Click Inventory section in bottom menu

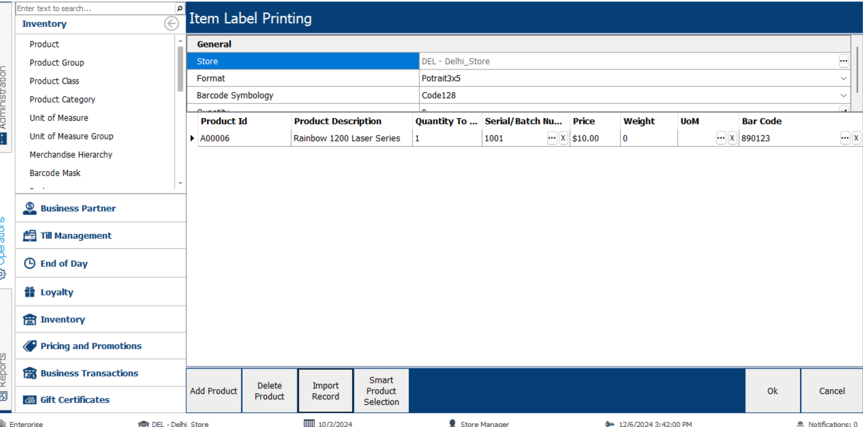[101, 319]
